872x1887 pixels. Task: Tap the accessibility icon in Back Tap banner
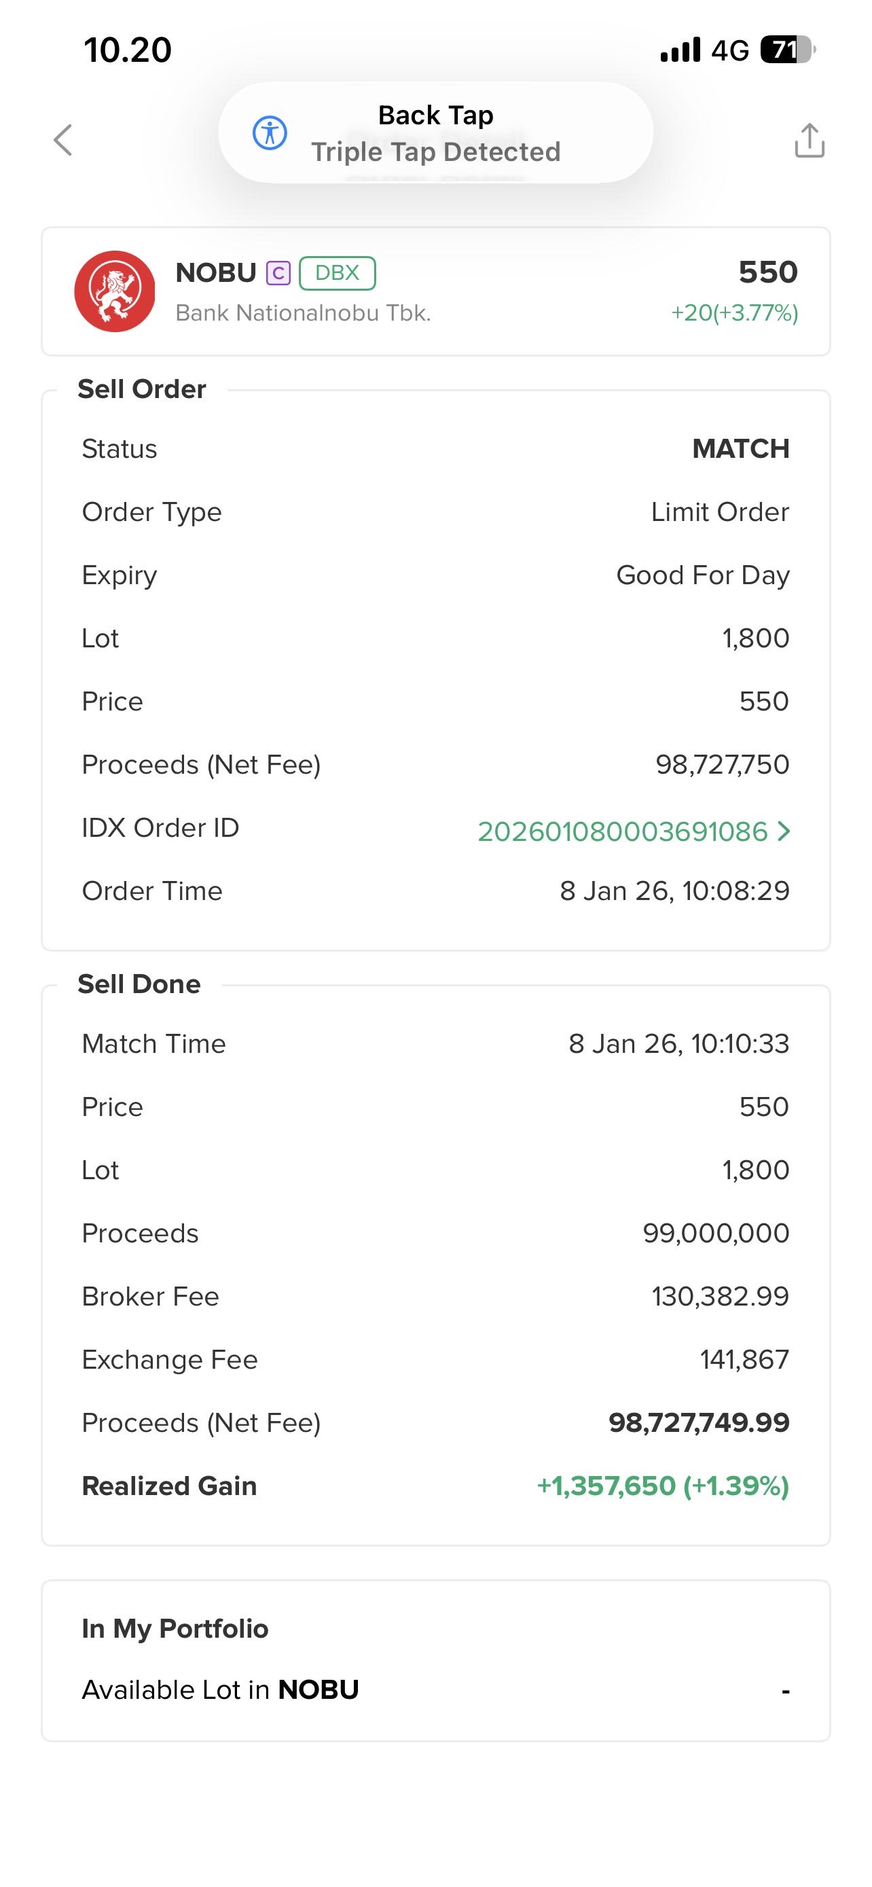[270, 132]
